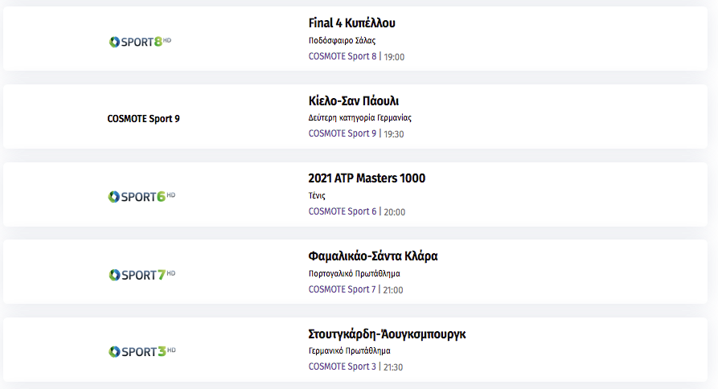Click the Πορτογαλικό Πρωτάθλημα subtitle
This screenshot has height=389, width=718.
(354, 274)
